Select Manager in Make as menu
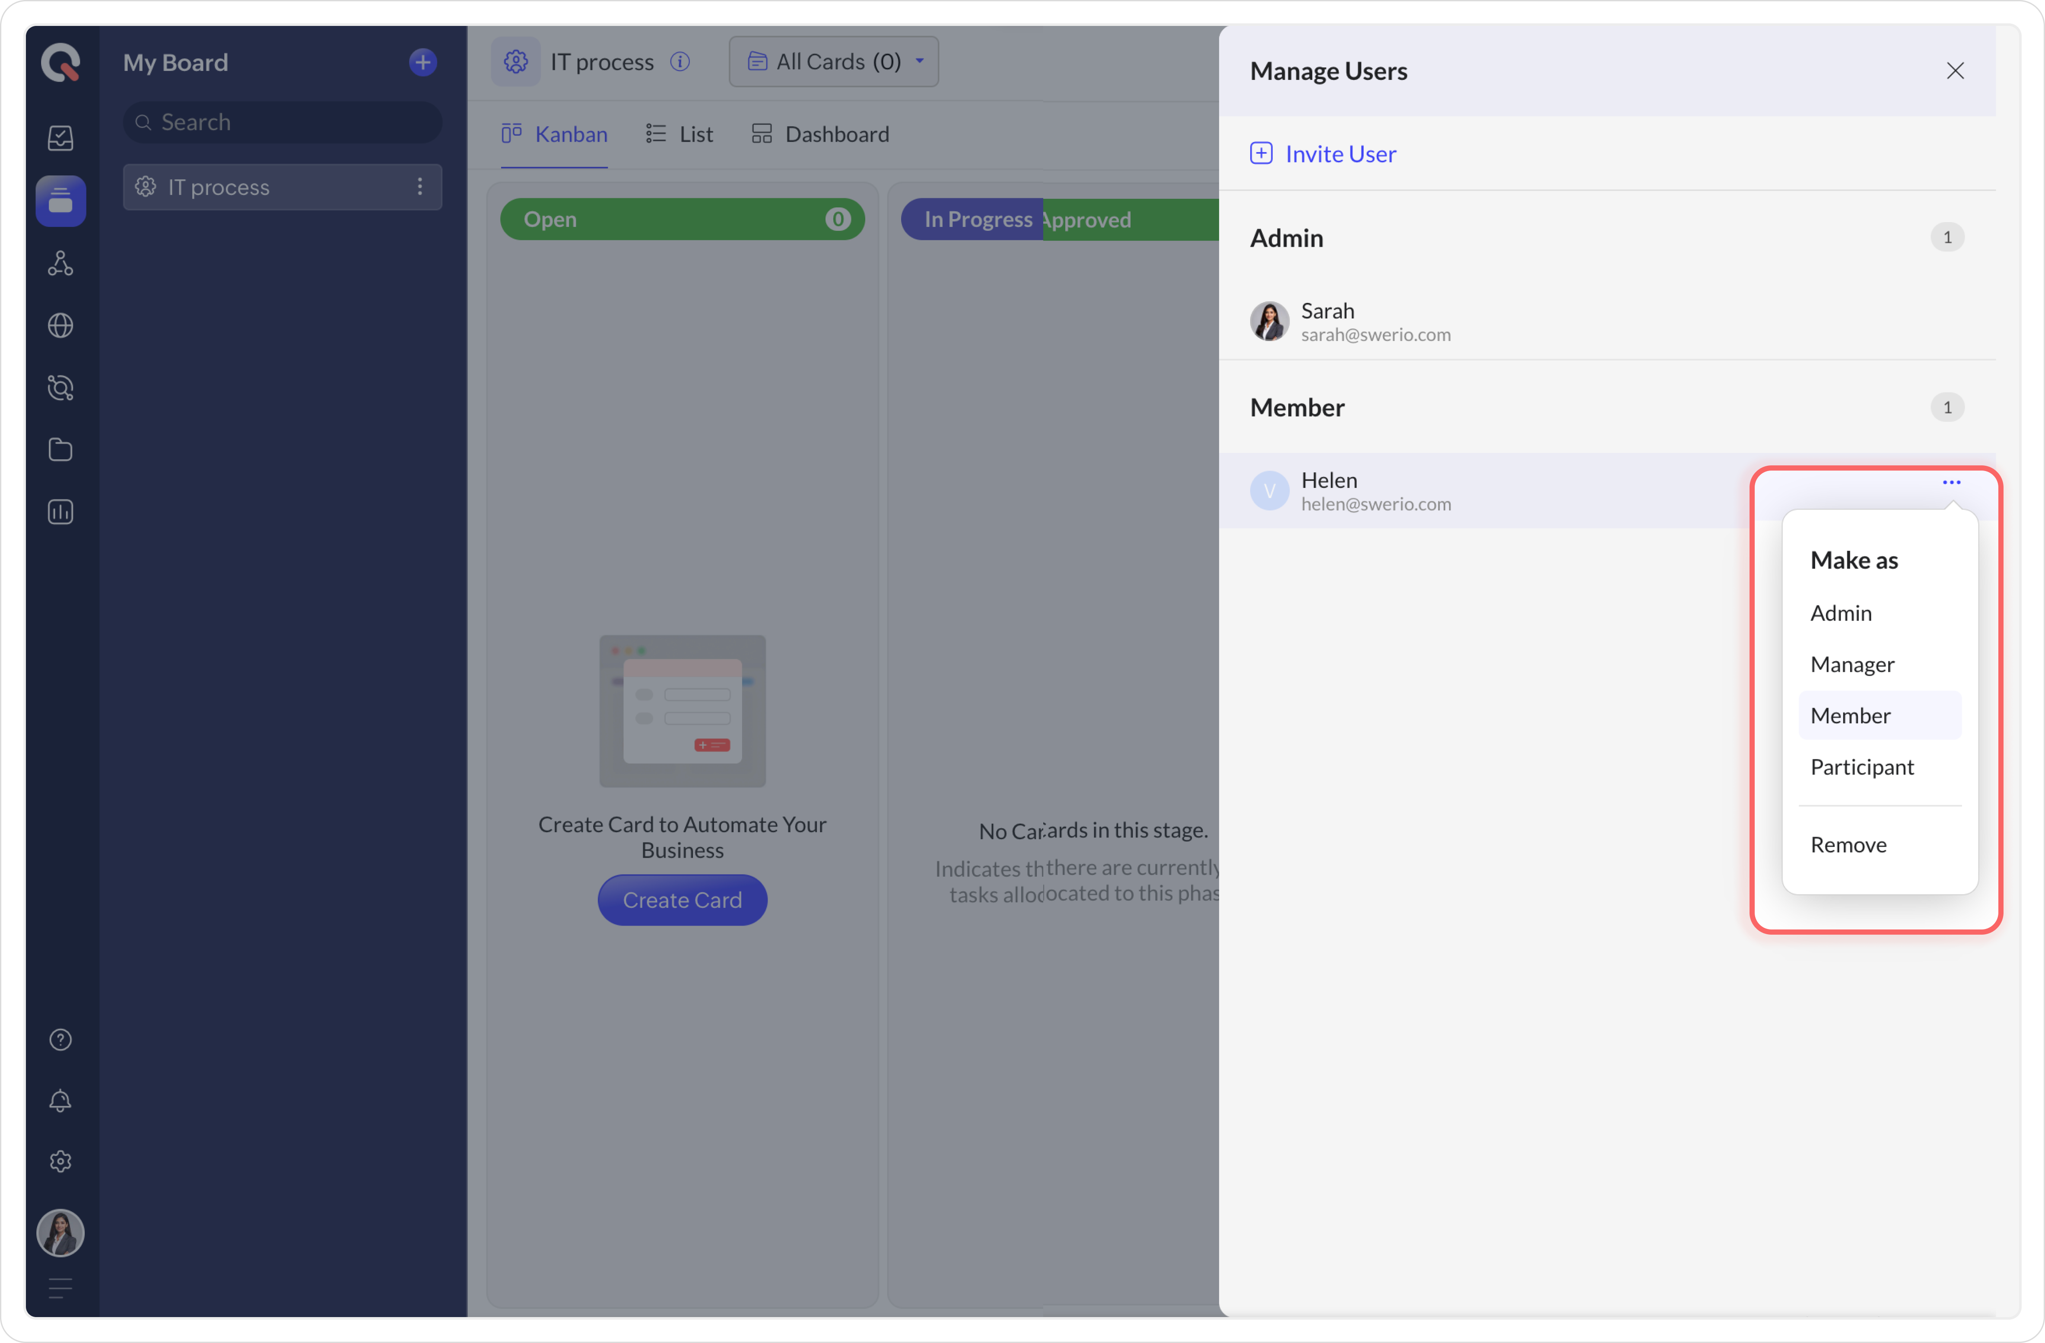The image size is (2045, 1343). point(1851,664)
